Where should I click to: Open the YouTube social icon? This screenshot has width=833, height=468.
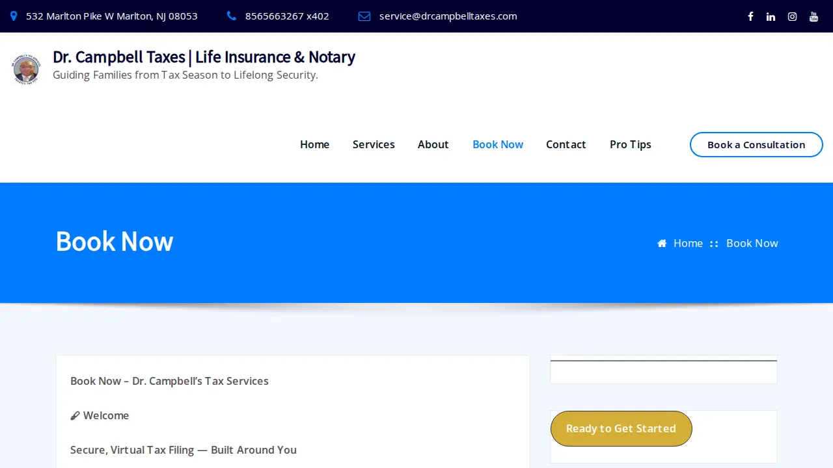pos(813,16)
